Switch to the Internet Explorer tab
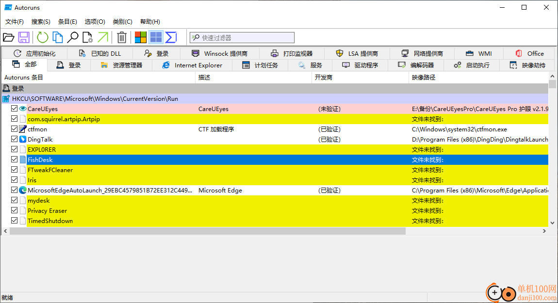The width and height of the screenshot is (558, 303). (192, 65)
